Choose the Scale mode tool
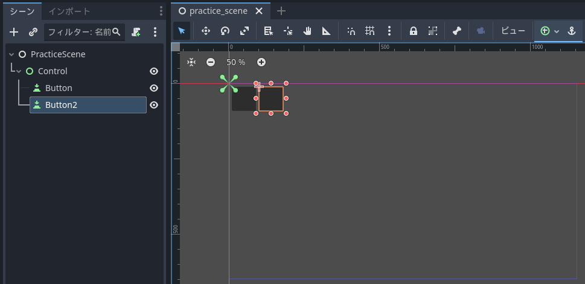This screenshot has height=284, width=585. point(244,31)
